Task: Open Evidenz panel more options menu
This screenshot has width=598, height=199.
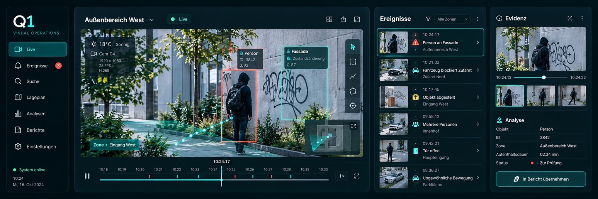Action: click(582, 18)
